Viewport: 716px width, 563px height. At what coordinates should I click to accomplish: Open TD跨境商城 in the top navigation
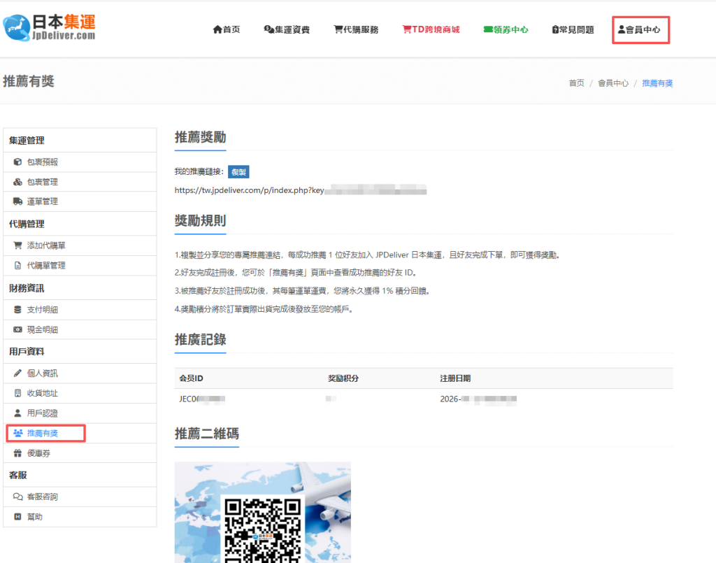(431, 29)
